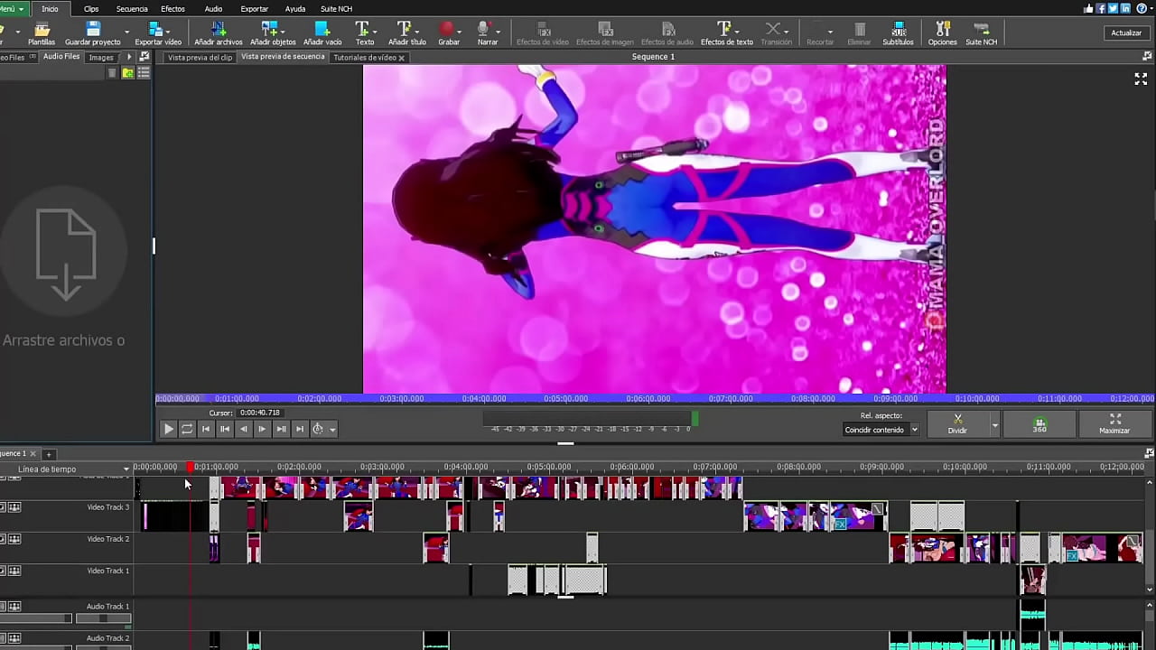Open the Exportar ribbon tab
The image size is (1156, 650).
(254, 8)
